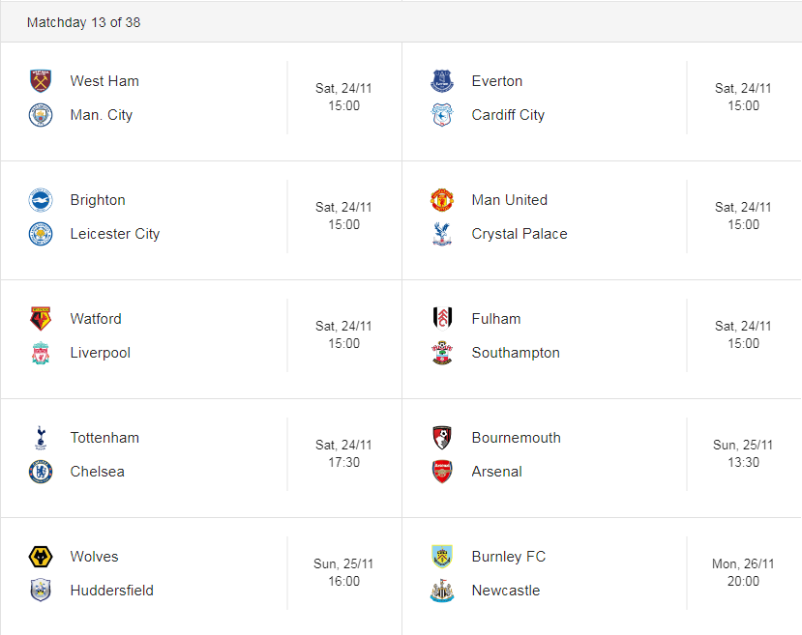Open the Bournemouth team name link
The width and height of the screenshot is (802, 635).
(x=516, y=438)
